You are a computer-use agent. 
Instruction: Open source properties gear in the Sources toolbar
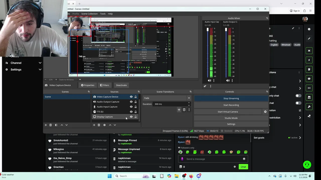coord(105,125)
